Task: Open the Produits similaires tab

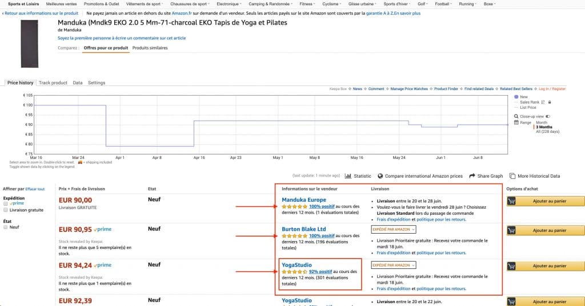Action: [150, 48]
